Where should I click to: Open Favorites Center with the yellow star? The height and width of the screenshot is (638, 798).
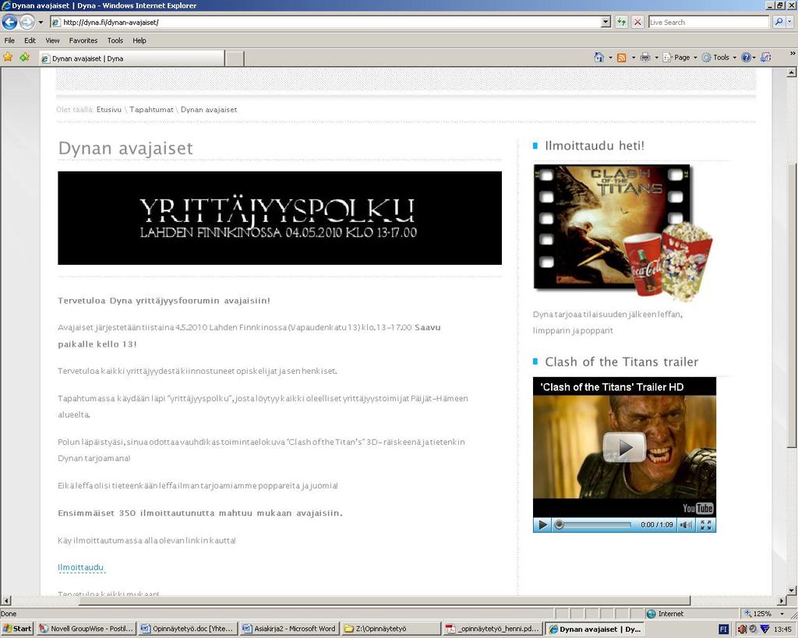coord(8,58)
